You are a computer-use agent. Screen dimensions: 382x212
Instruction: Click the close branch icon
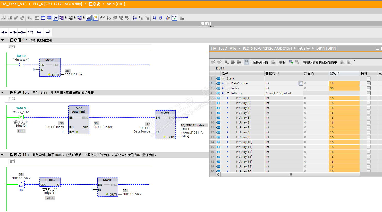click(48, 32)
